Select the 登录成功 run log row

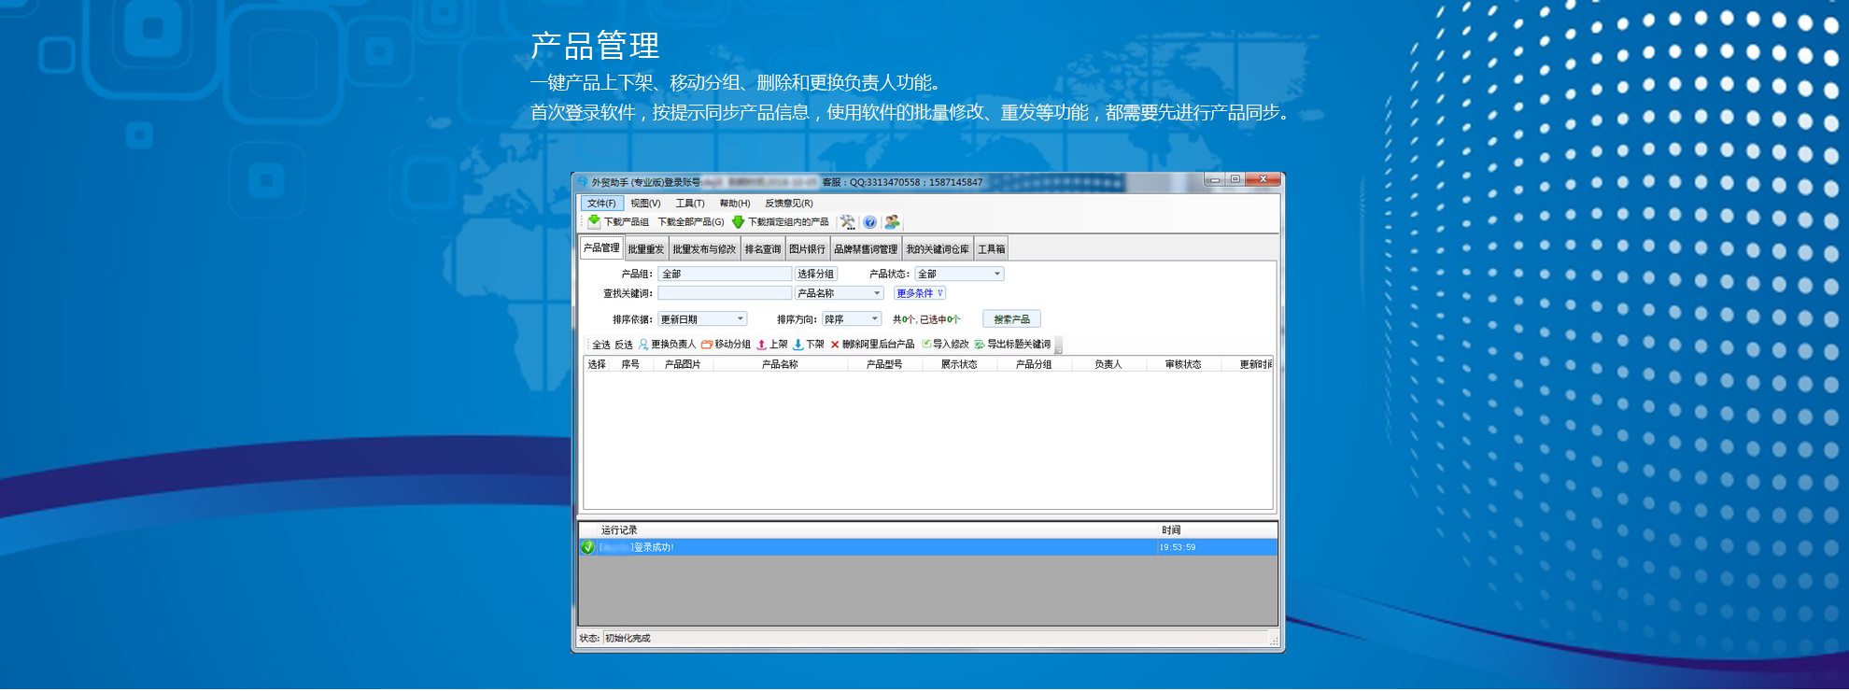click(928, 547)
